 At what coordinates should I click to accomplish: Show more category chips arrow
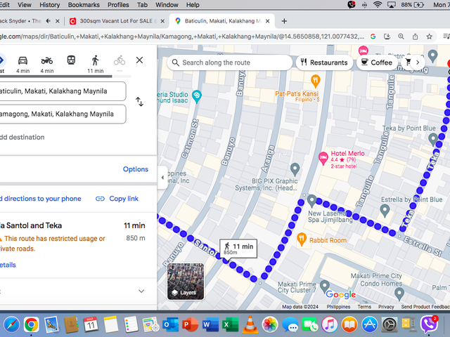[x=418, y=62]
